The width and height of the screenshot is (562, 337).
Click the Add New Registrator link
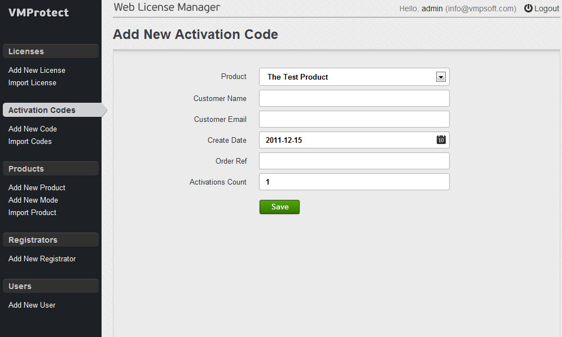[42, 259]
